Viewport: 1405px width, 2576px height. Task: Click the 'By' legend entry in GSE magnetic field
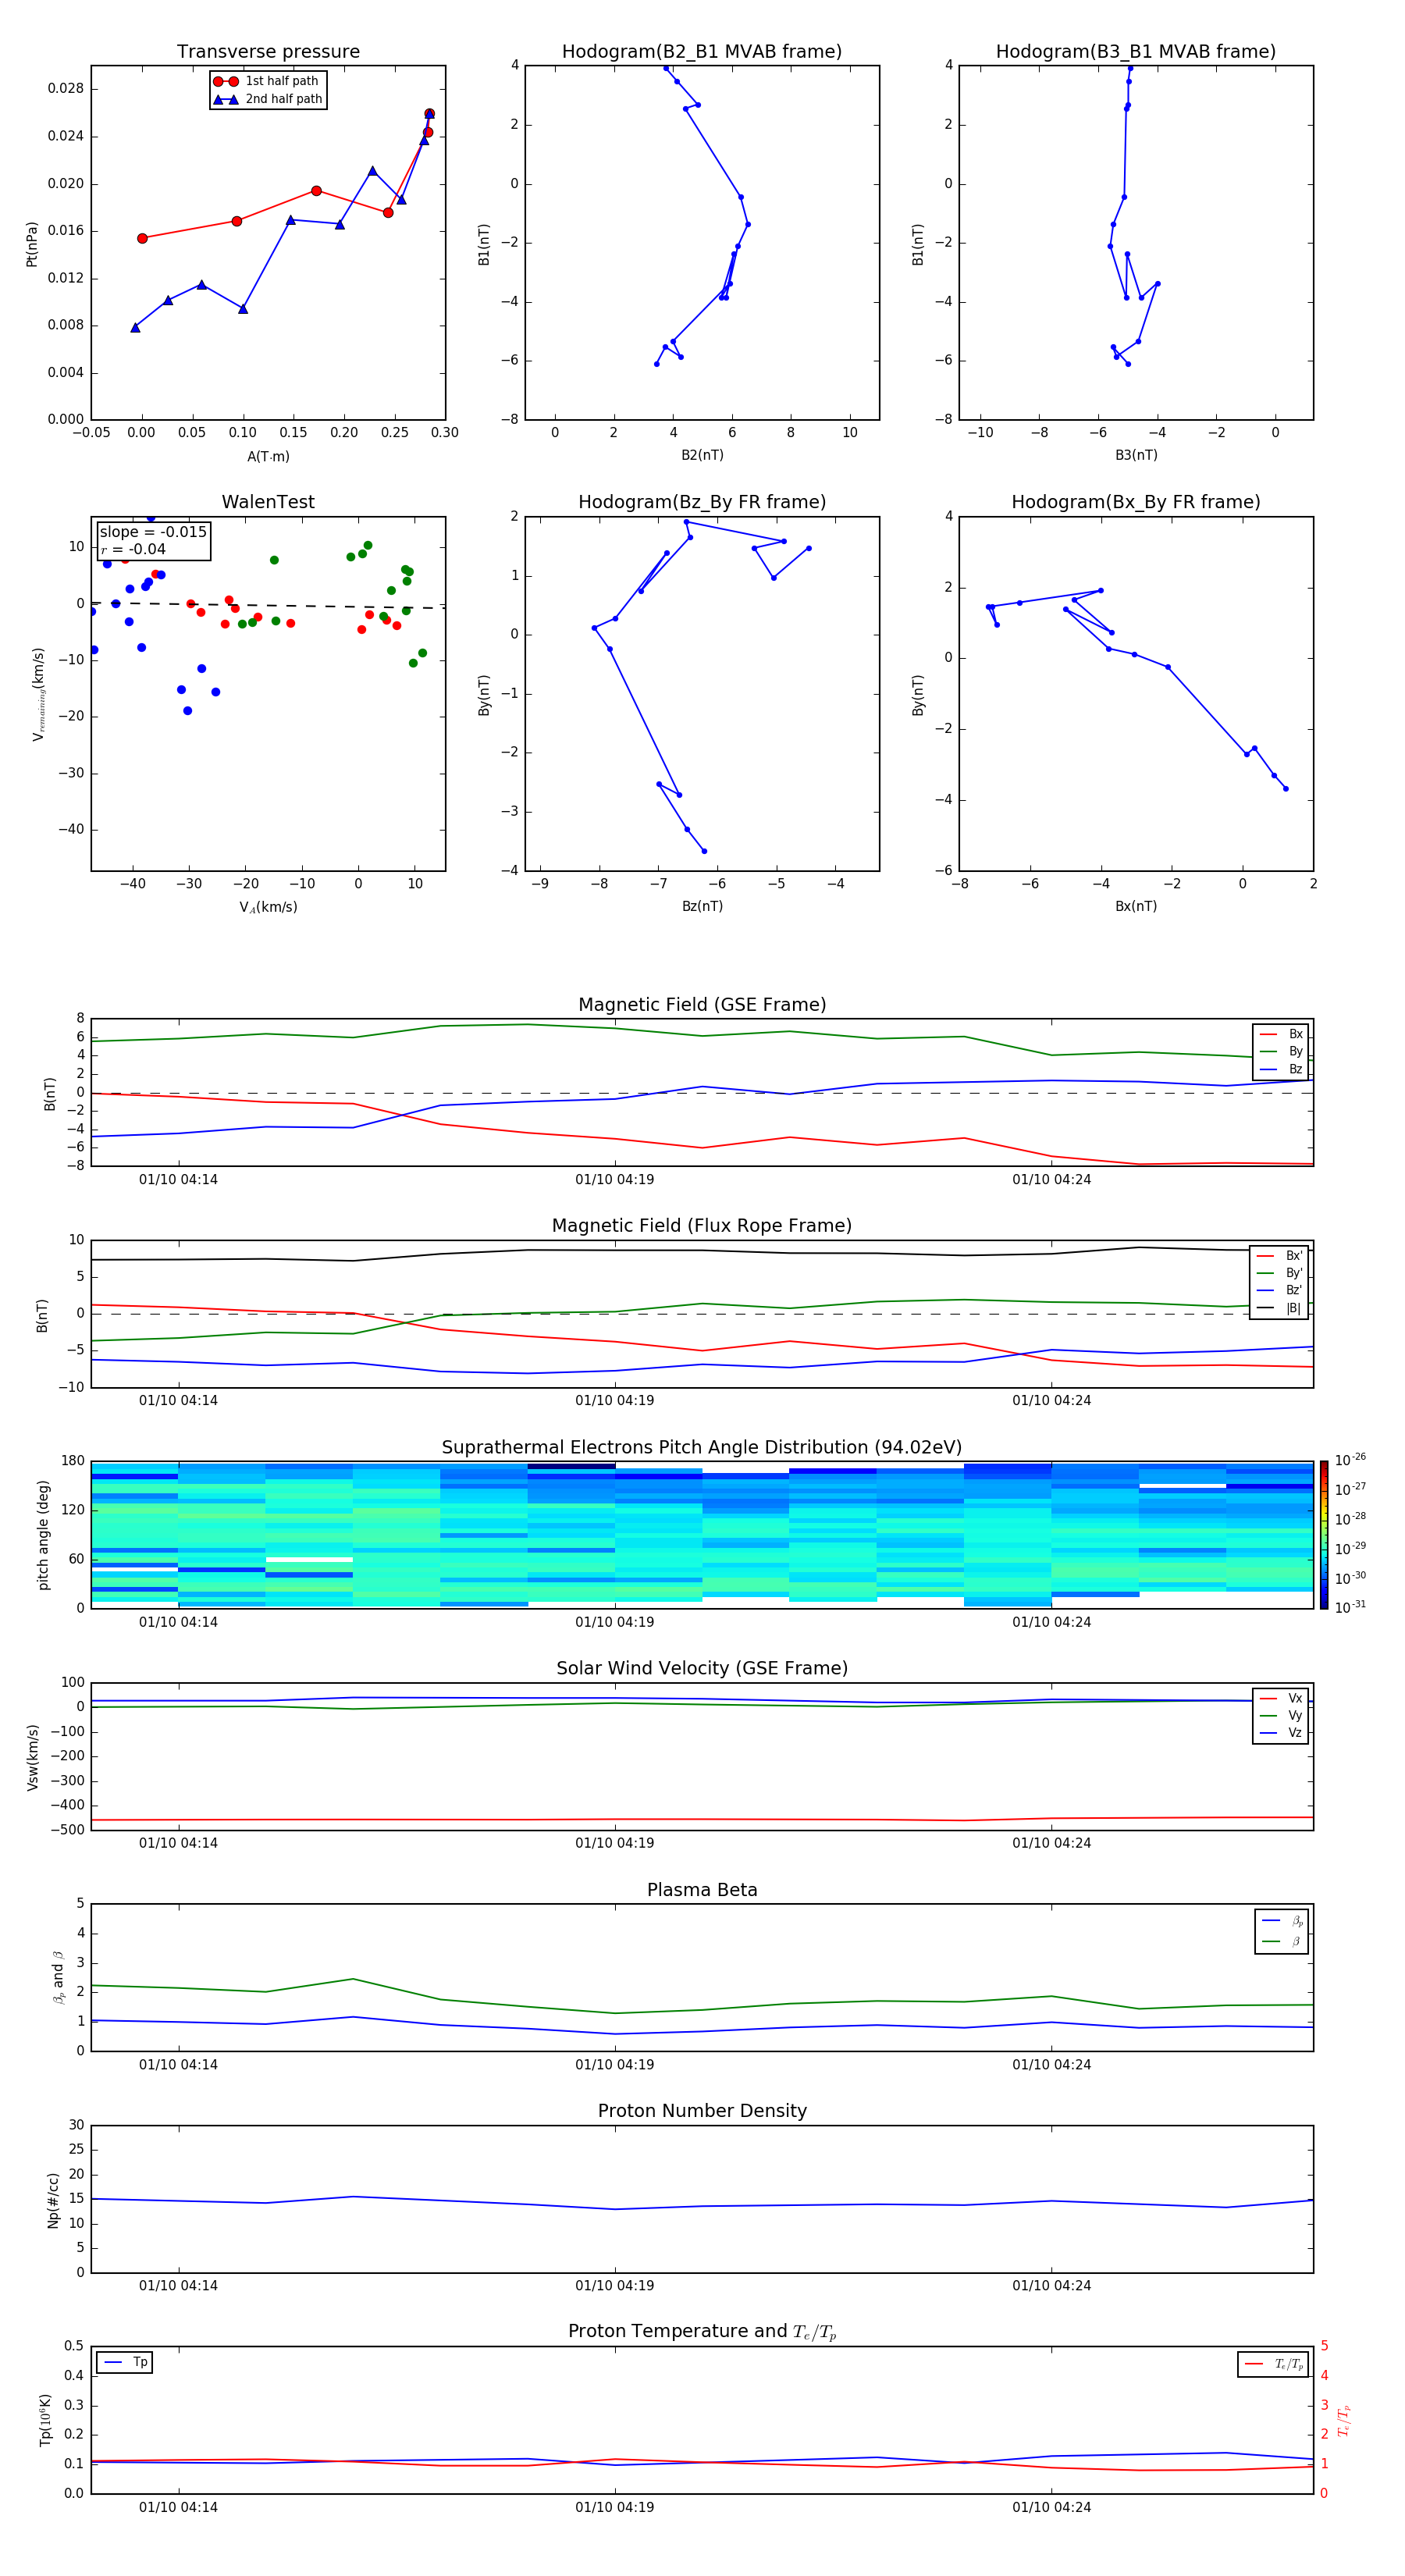(1281, 1051)
